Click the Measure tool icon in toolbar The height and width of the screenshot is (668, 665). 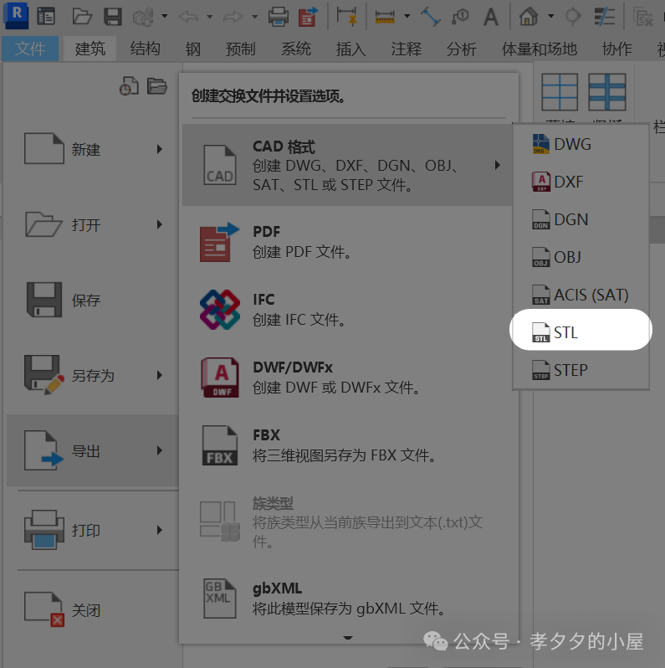pyautogui.click(x=385, y=16)
